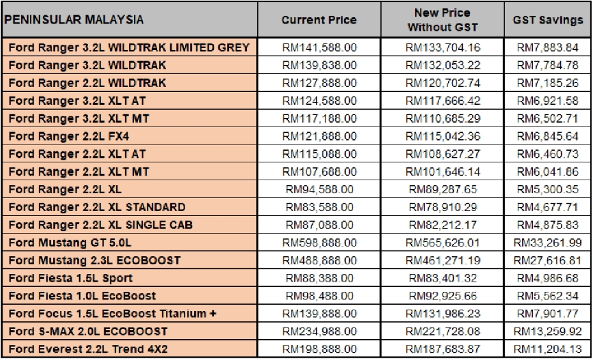This screenshot has width=593, height=359.
Task: Select the RM221,728.08 new price cell
Action: coord(442,332)
